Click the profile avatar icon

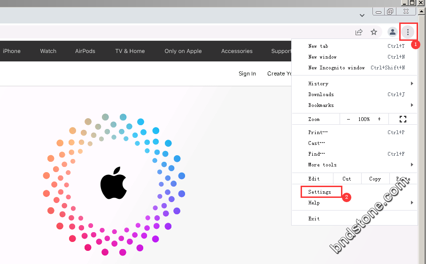[x=392, y=32]
